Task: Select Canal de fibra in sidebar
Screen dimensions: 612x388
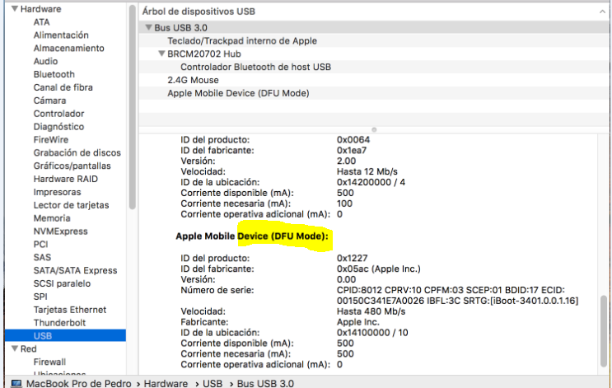Action: tap(63, 87)
